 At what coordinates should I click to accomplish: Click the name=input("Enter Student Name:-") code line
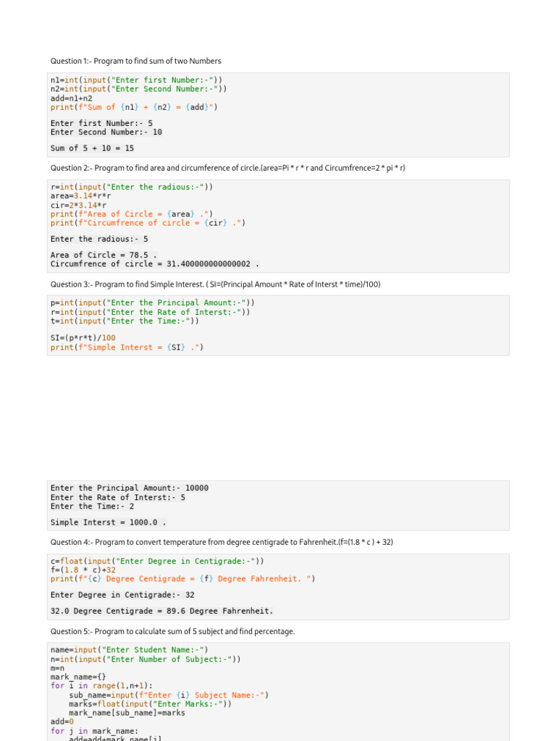(130, 650)
